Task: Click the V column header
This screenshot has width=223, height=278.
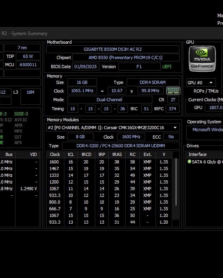Action: point(164,154)
